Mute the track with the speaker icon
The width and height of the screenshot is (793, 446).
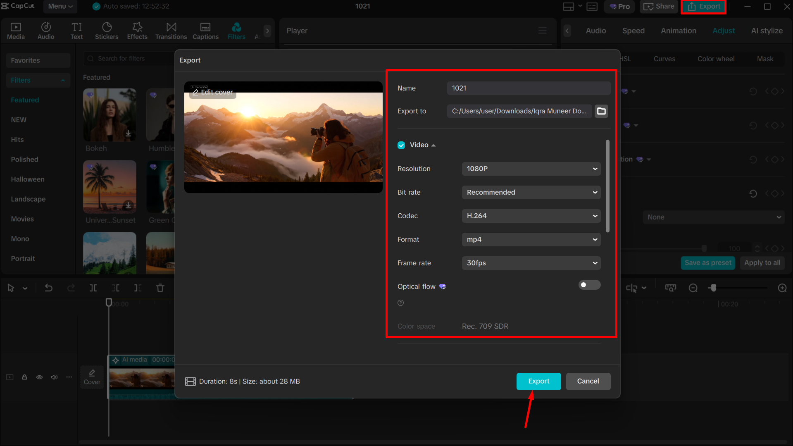pos(54,377)
